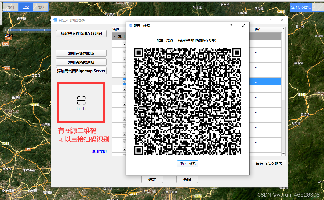
Task: Click the scroll-up arrow of the map list
Action: click(283, 29)
